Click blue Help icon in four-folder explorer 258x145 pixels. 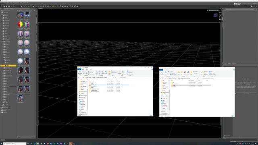pyautogui.click(x=234, y=70)
